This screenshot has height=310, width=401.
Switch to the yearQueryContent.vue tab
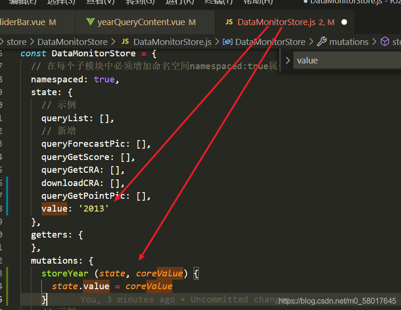(141, 22)
